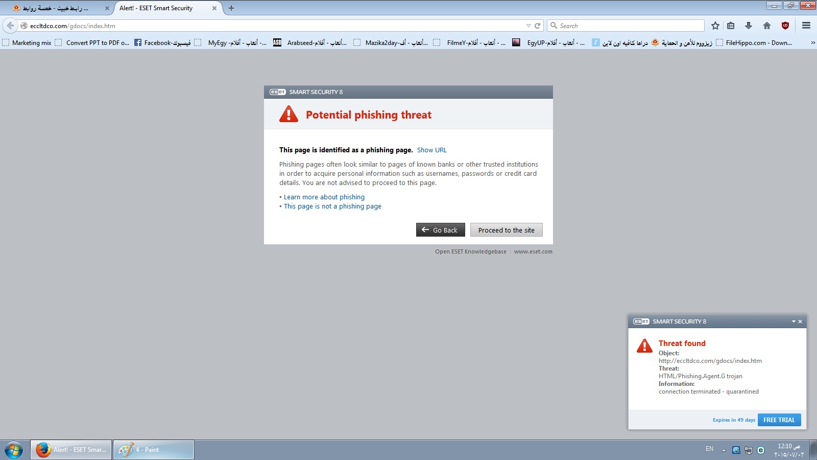817x460 pixels.
Task: Open the MyEgy bookmark
Action: tap(231, 43)
